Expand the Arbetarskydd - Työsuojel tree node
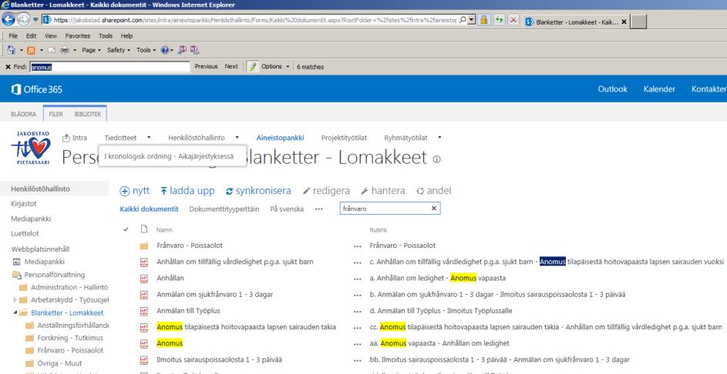The height and width of the screenshot is (374, 727). click(x=15, y=300)
